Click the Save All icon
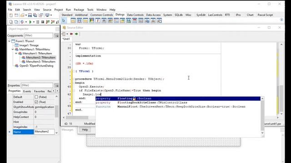 click(35, 15)
